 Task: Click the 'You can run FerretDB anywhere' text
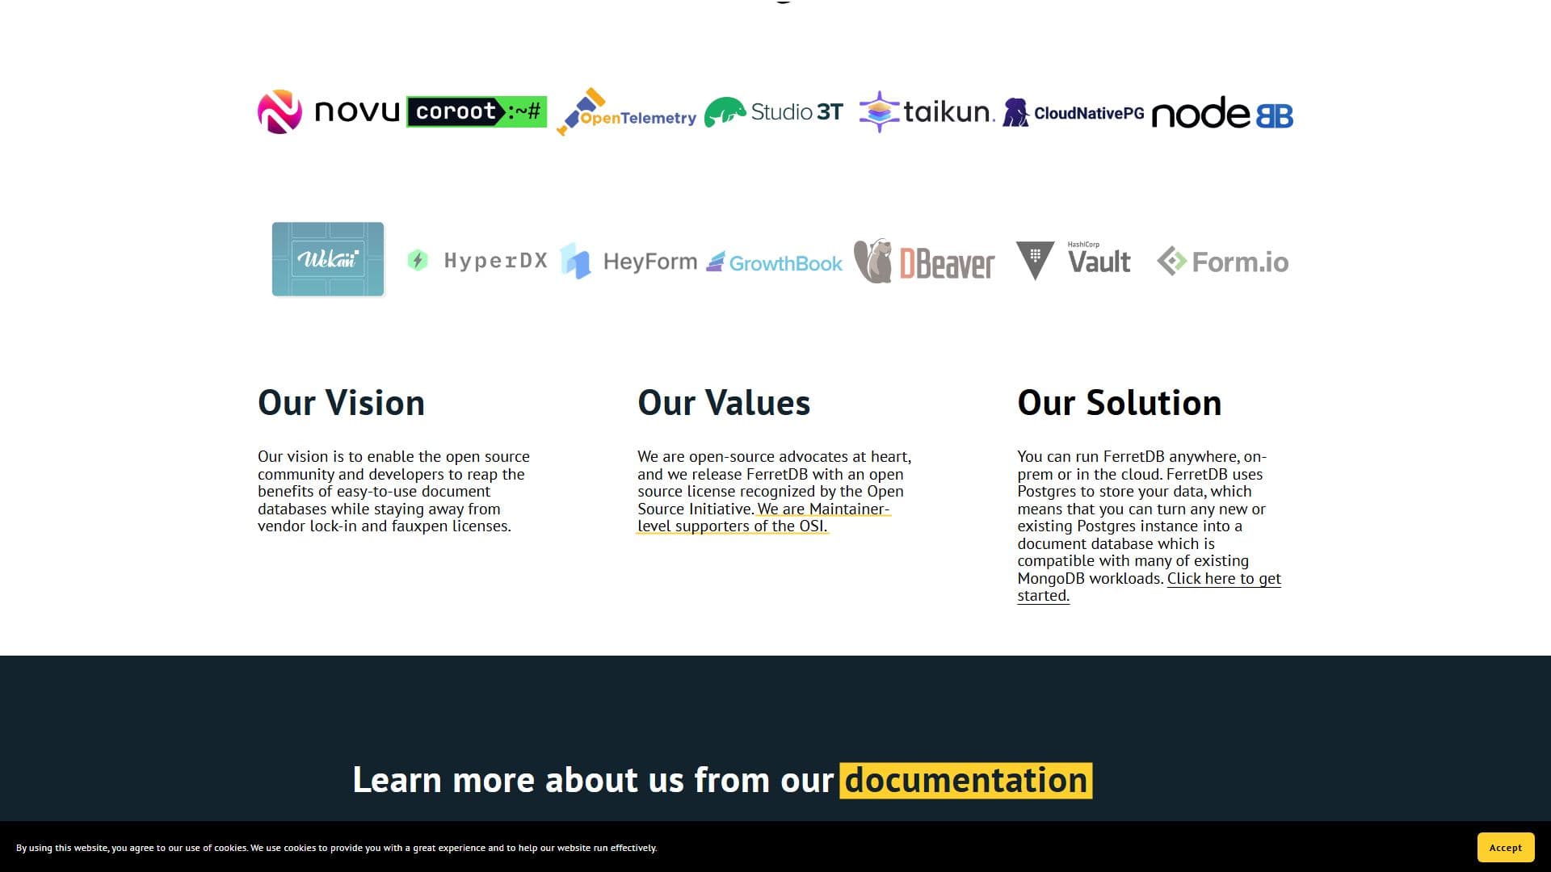point(1128,457)
